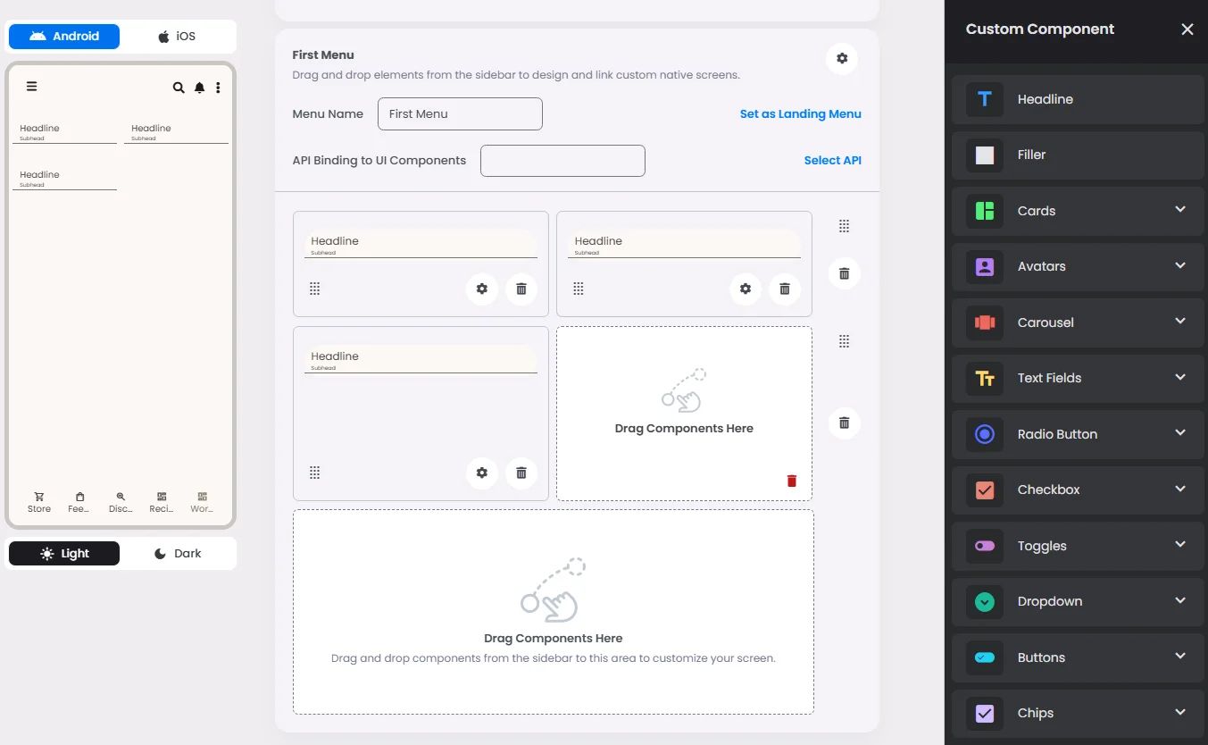The height and width of the screenshot is (745, 1208).
Task: Close the Custom Component panel
Action: 1187,29
